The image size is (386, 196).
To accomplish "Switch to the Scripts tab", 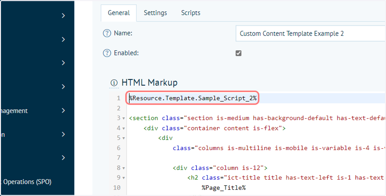I will click(191, 13).
